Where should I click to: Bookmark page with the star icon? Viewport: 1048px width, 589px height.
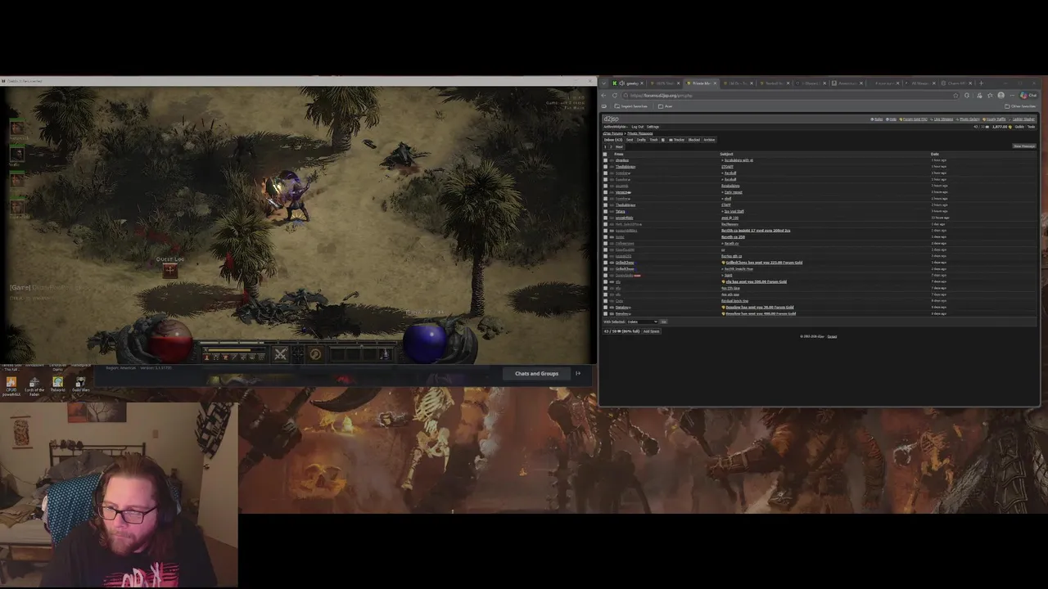[x=955, y=95]
